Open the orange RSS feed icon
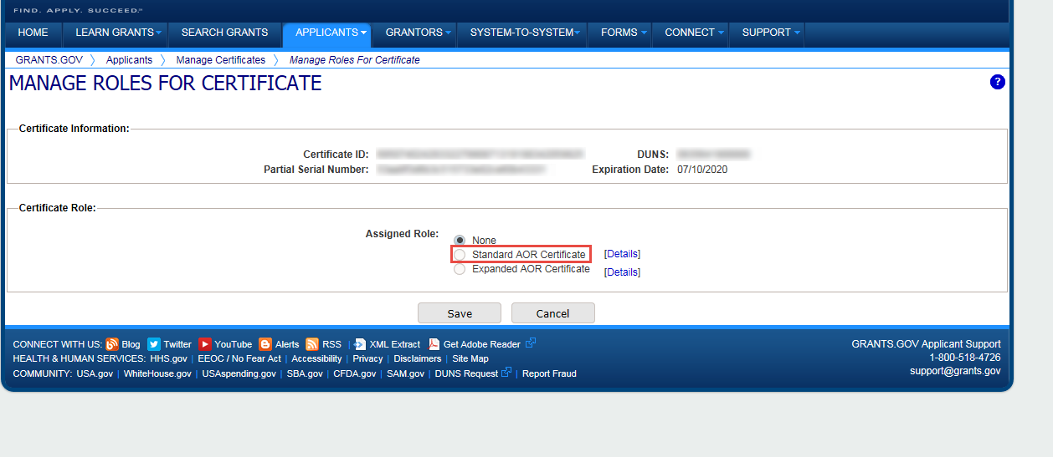 312,344
